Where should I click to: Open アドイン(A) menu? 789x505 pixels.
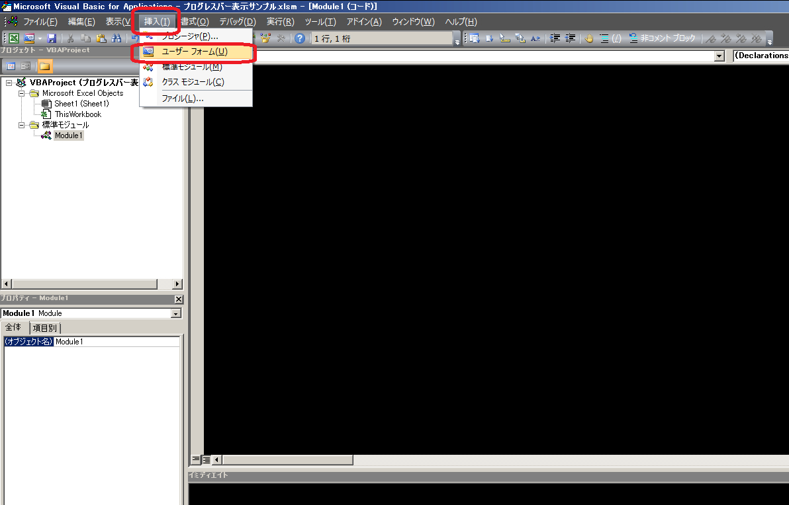364,22
